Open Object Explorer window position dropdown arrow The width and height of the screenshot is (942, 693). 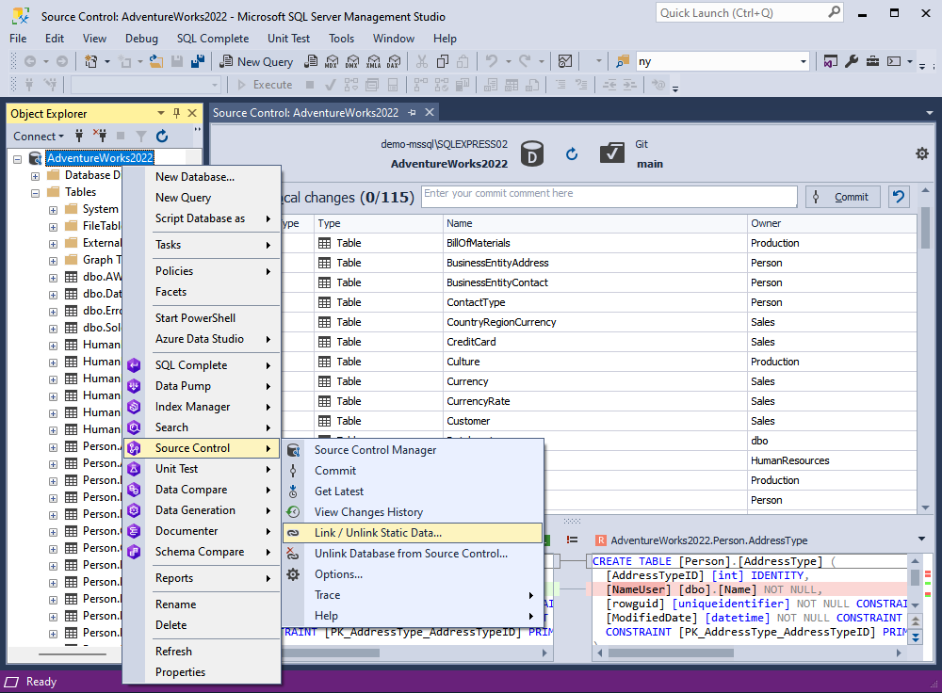[160, 113]
